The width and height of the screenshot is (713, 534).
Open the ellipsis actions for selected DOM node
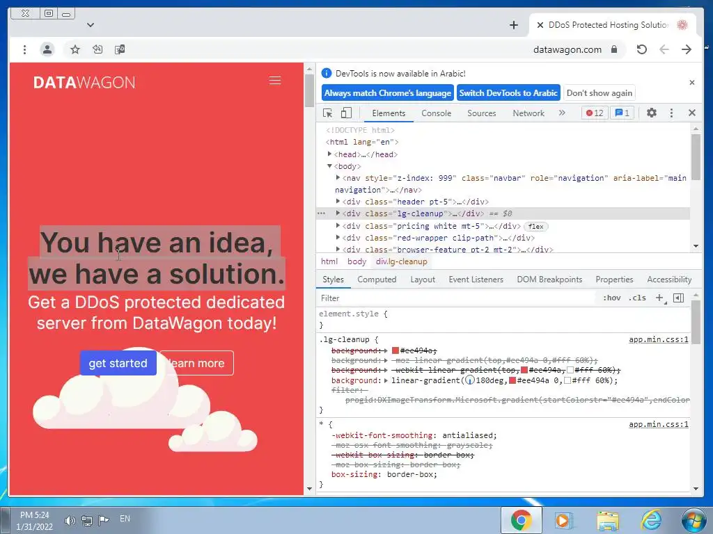point(322,213)
